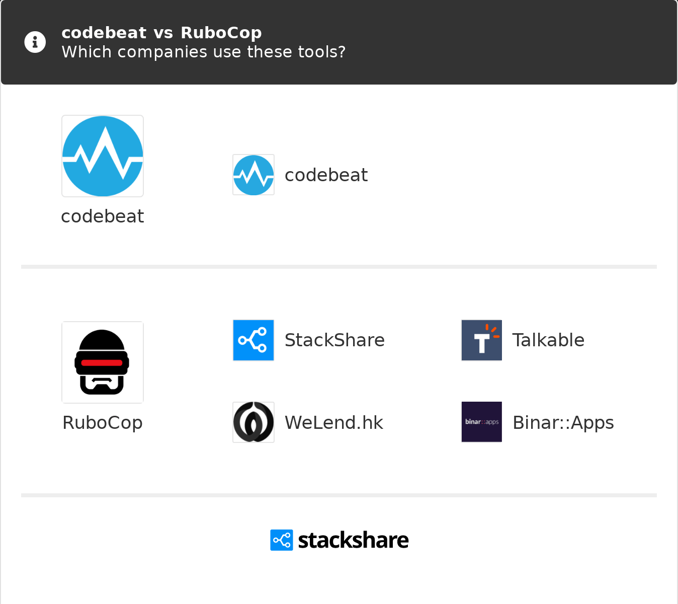The image size is (678, 604).
Task: Click the Talkable T logo
Action: 482,340
